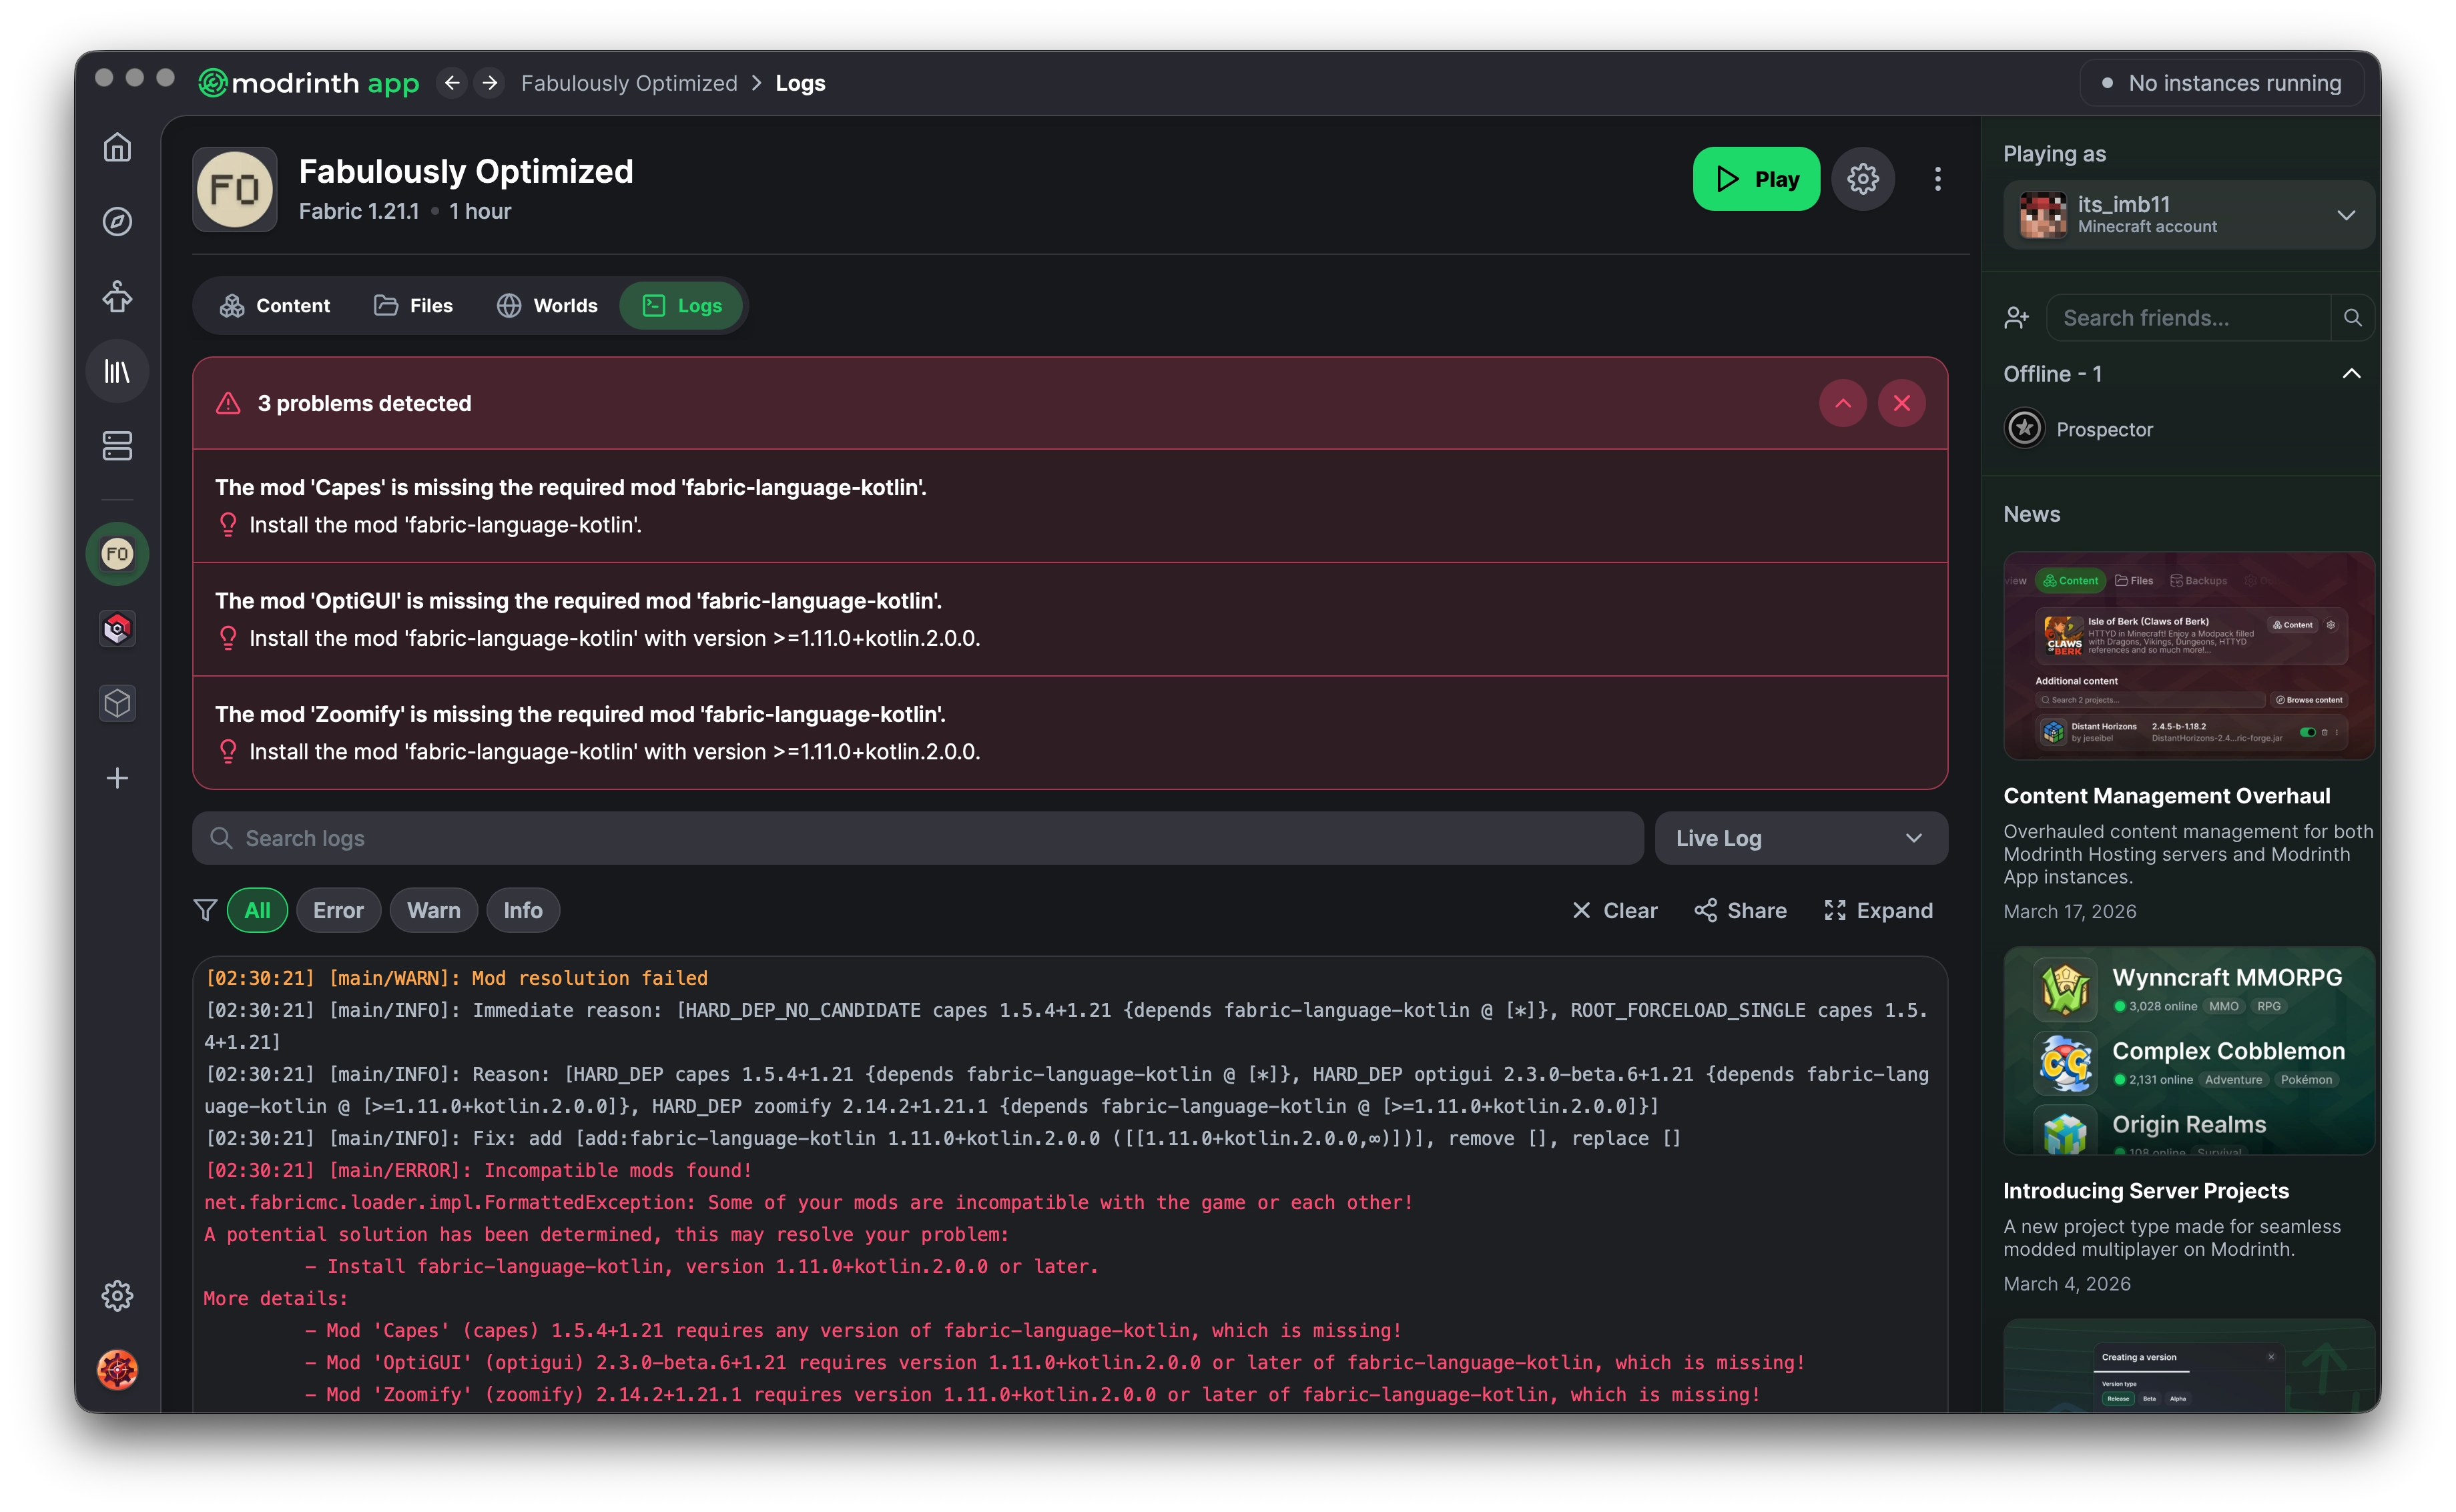Open instance settings gear button
Image resolution: width=2456 pixels, height=1512 pixels.
(x=1863, y=179)
